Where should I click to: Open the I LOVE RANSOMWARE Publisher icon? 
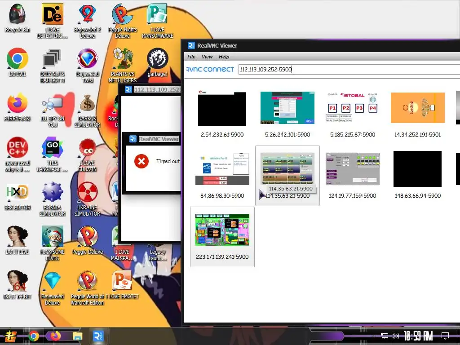158,14
